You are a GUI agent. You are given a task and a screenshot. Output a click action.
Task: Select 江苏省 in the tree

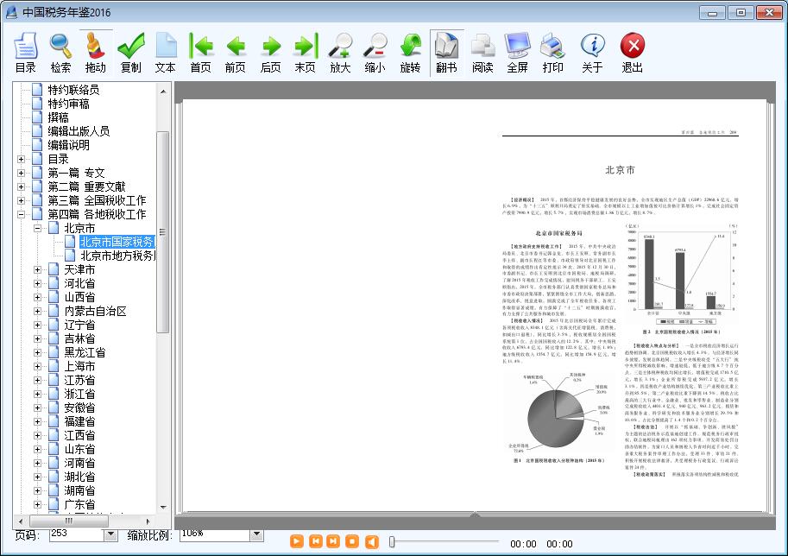pos(79,380)
